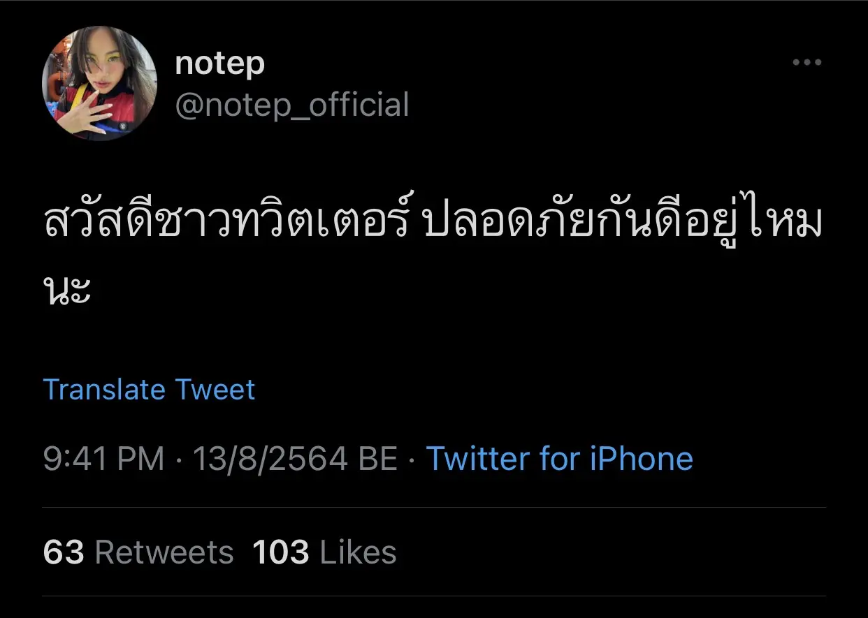Click the number 103 like count

click(x=280, y=553)
